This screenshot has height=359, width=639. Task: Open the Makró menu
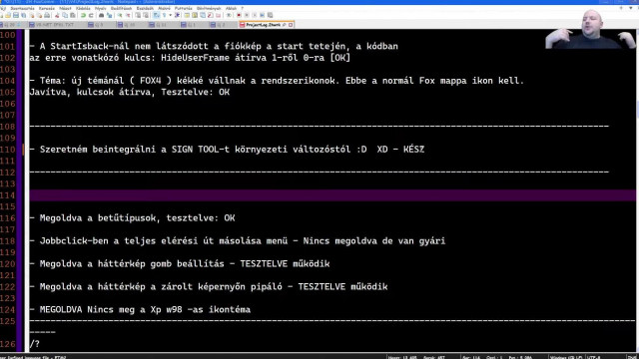(164, 8)
